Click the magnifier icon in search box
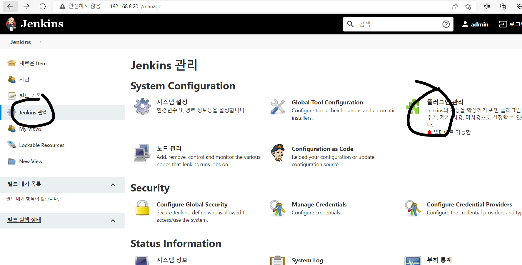Screen dimensions: 522x265 coord(350,24)
